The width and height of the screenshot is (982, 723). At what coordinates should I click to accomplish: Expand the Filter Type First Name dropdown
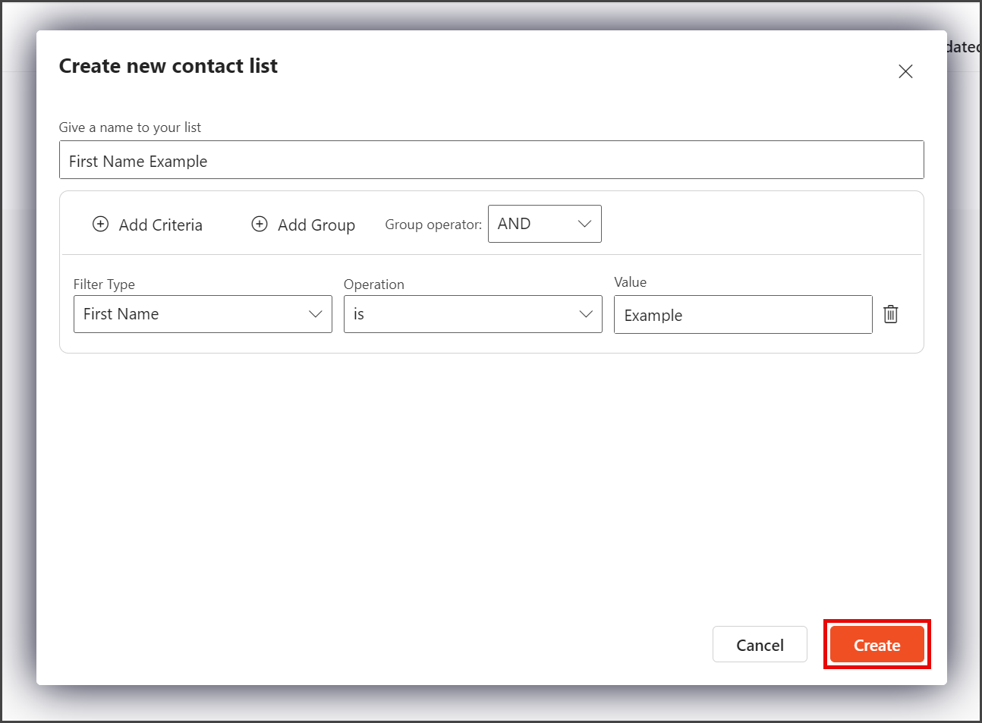coord(203,314)
